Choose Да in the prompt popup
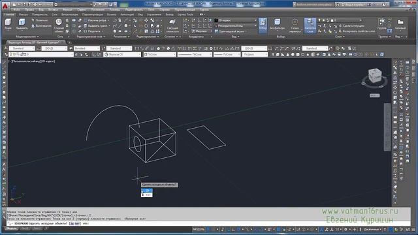This screenshot has width=418, height=235. pos(147,191)
